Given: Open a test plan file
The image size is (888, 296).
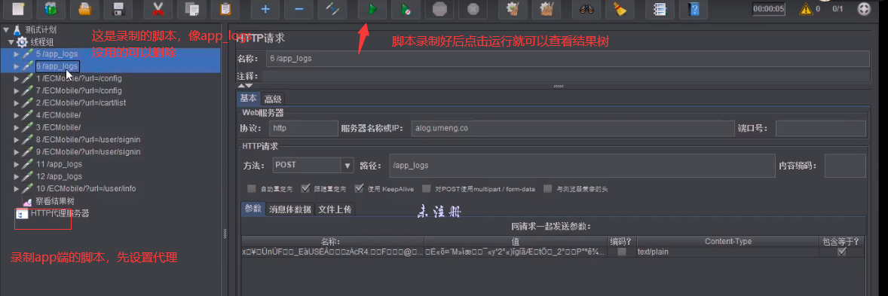Looking at the screenshot, I should point(85,8).
